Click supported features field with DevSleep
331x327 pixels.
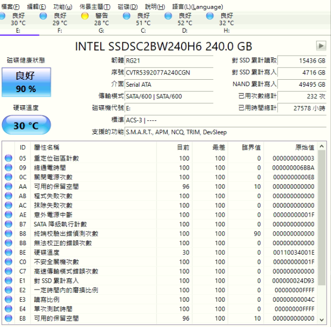tap(225, 132)
